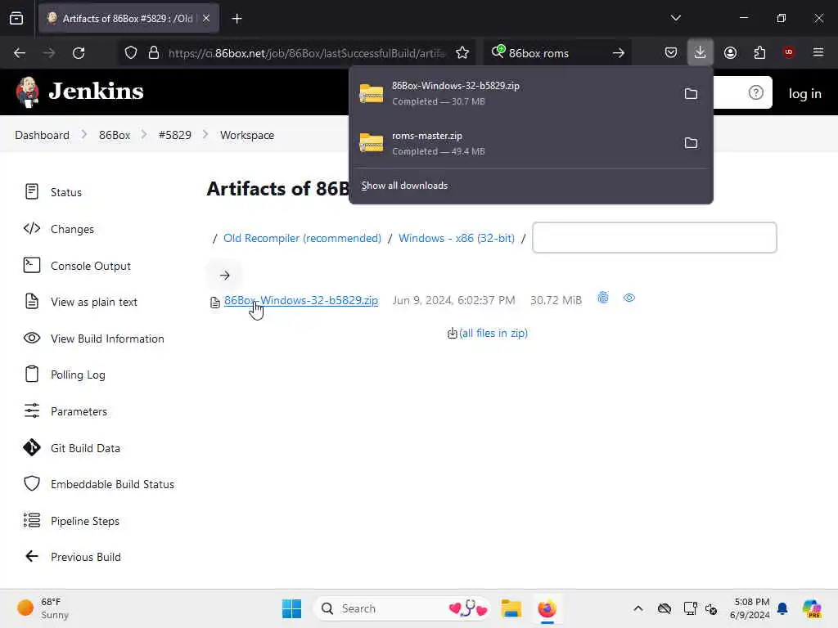The image size is (838, 628).
Task: Open Jenkins search help icon
Action: pos(755,93)
